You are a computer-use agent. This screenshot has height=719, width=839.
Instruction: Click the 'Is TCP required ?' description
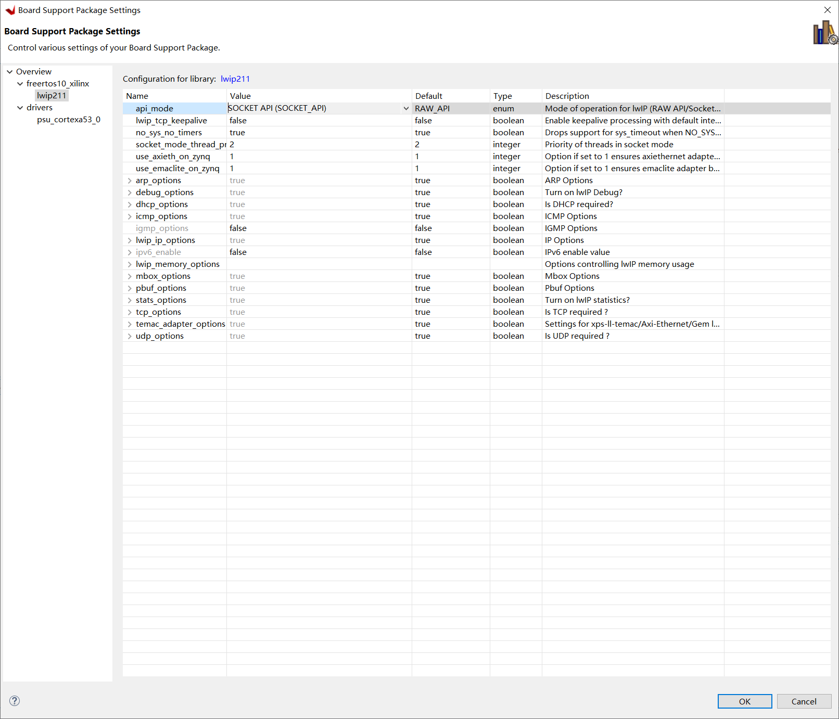(x=576, y=312)
